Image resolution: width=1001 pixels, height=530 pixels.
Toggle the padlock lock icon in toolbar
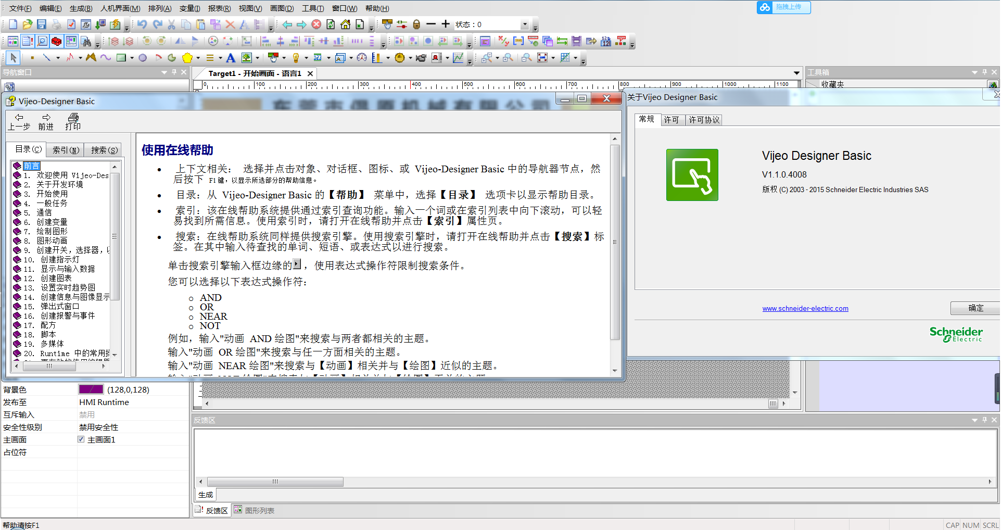(x=416, y=24)
